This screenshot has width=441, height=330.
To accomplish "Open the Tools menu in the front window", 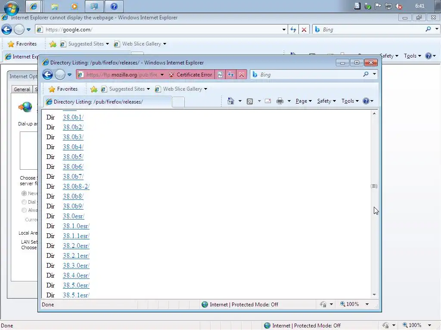I will point(350,101).
